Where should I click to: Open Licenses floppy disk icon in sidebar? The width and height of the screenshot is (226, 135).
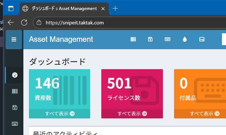coord(15,108)
